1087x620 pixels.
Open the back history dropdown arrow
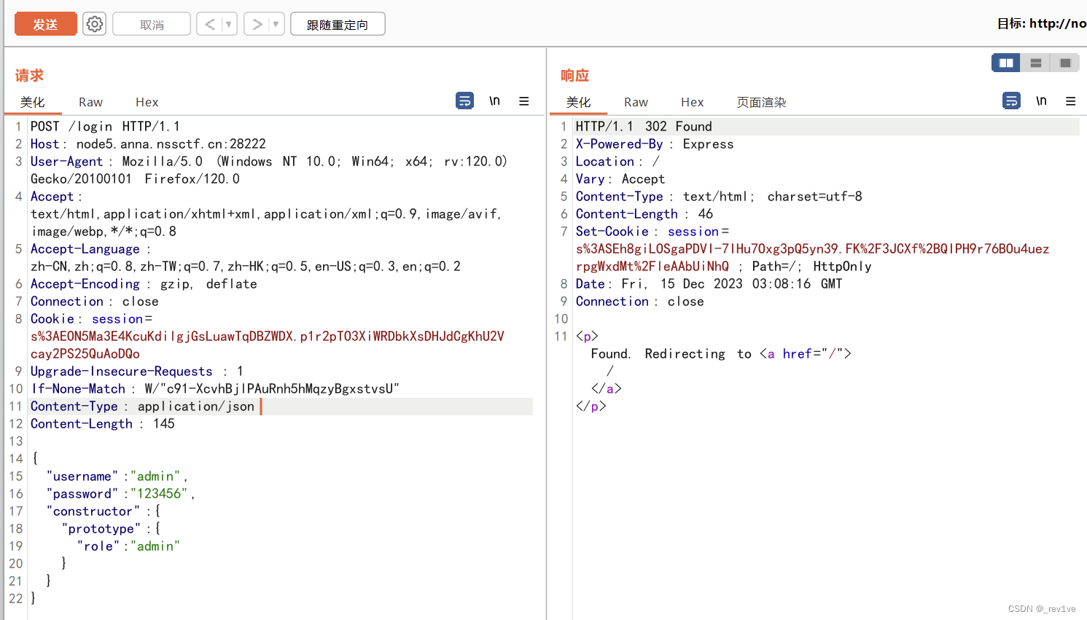point(229,24)
